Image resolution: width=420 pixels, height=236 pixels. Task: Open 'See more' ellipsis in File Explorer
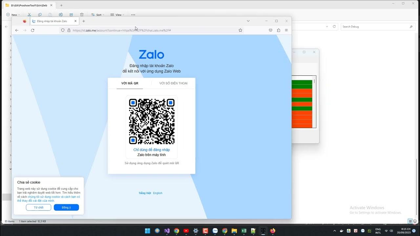coord(133,15)
